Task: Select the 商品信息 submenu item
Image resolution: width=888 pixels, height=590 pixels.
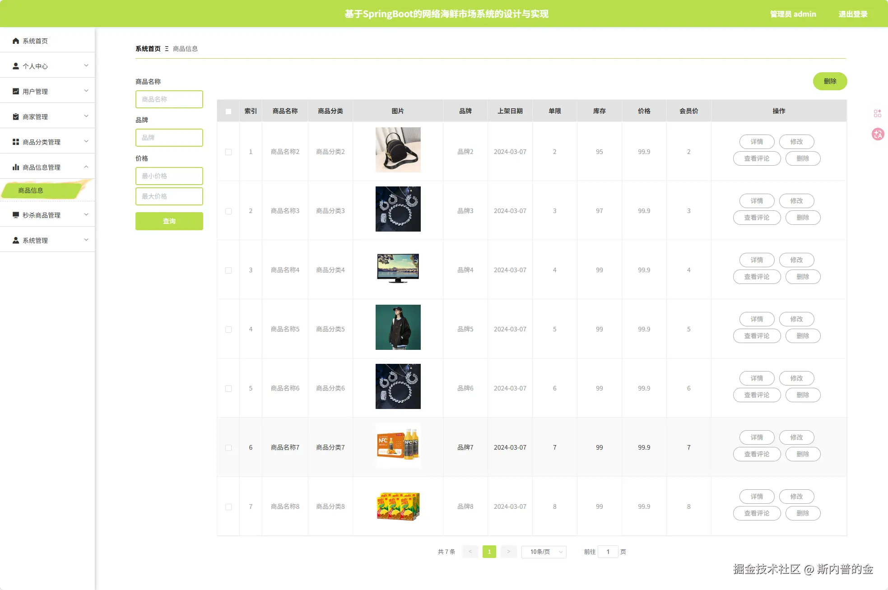Action: pos(31,190)
